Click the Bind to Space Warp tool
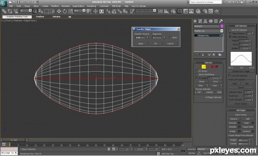Image resolution: width=258 pixels, height=156 pixels. (x=16, y=11)
